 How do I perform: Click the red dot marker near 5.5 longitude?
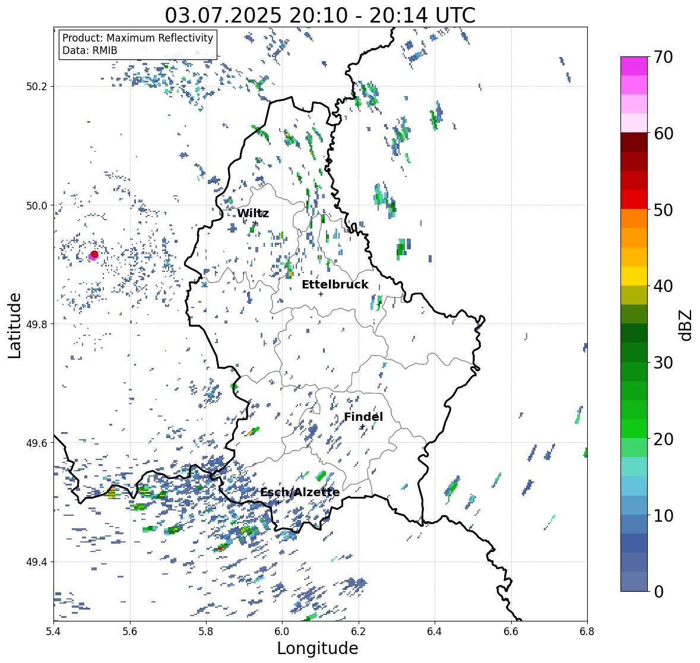pos(94,254)
